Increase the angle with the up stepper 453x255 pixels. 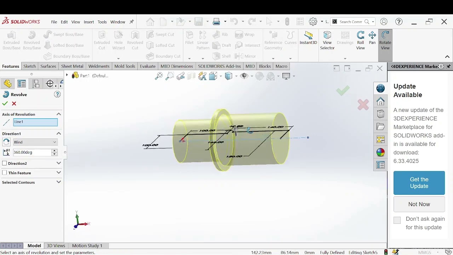point(54,151)
